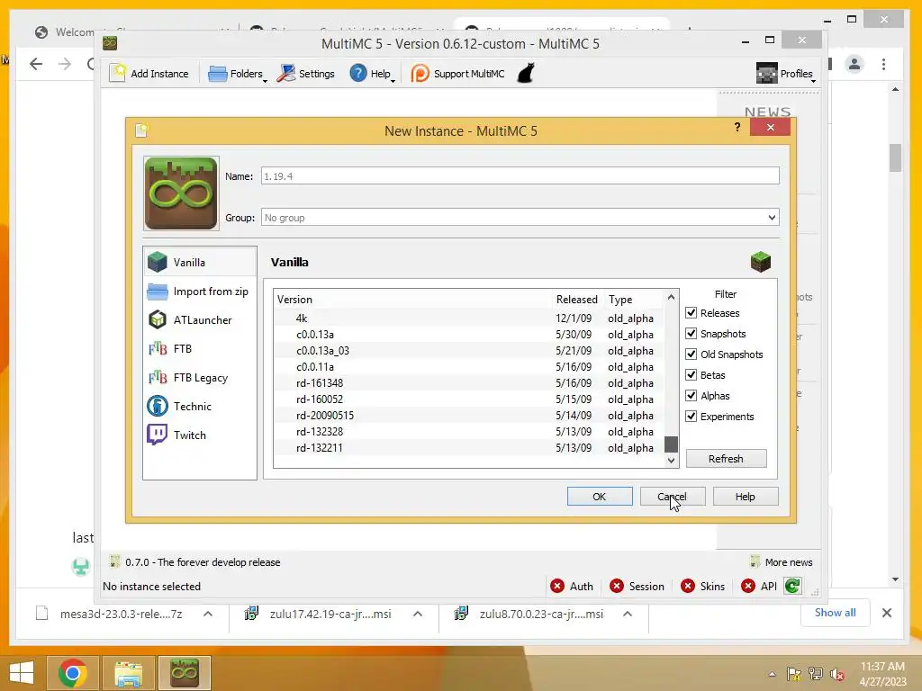The image size is (922, 691).
Task: Uncheck the Betas filter
Action: pos(691,375)
